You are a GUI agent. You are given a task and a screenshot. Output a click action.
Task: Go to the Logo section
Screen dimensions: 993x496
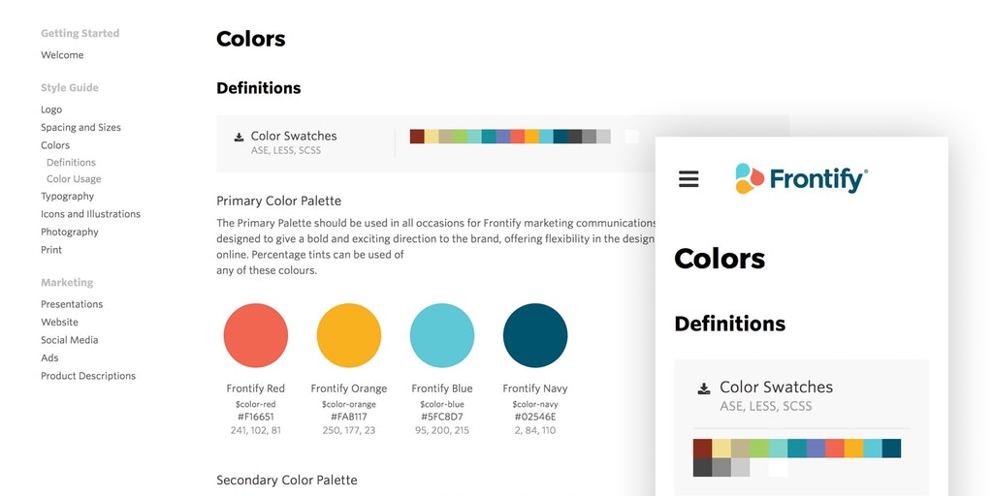pos(51,109)
